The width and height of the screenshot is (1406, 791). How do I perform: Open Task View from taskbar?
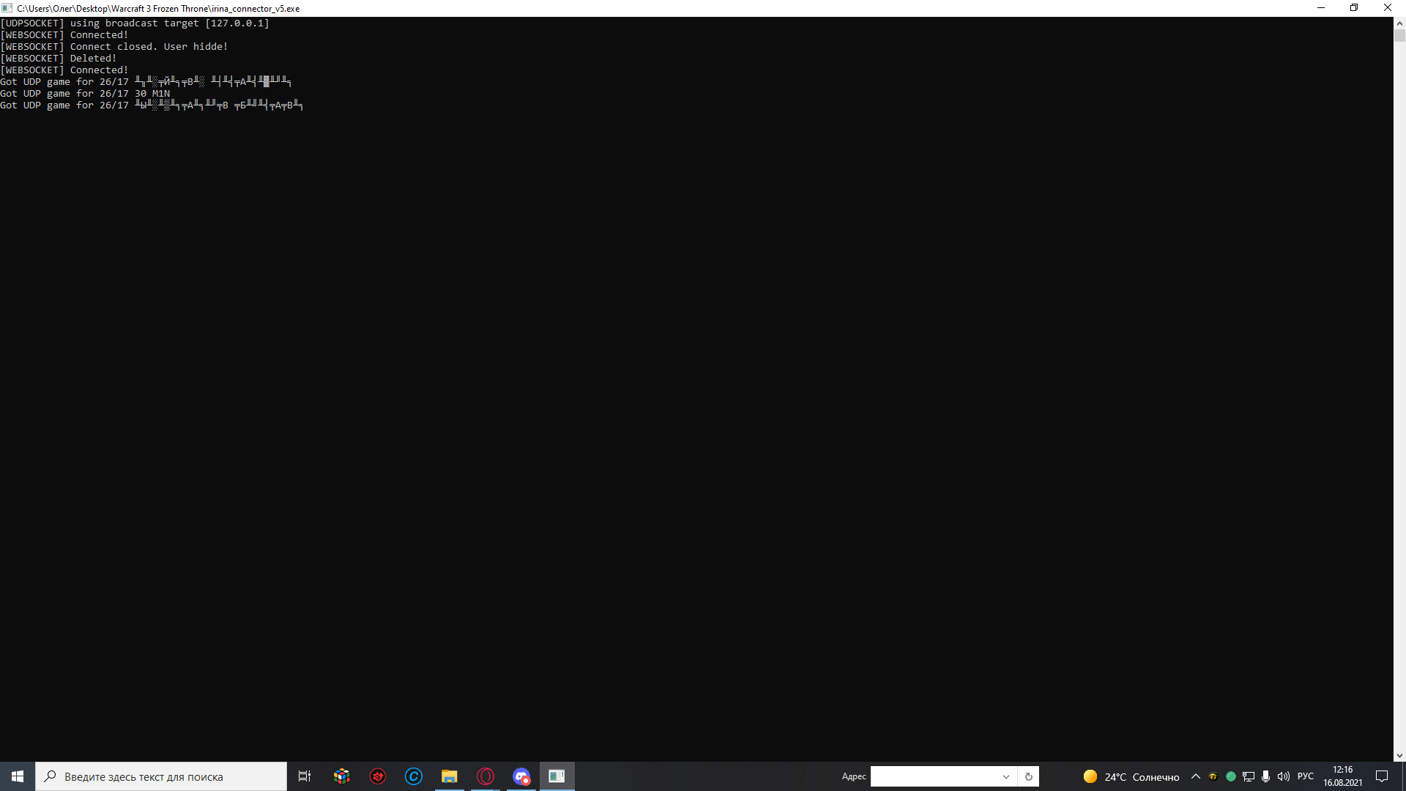pyautogui.click(x=305, y=776)
